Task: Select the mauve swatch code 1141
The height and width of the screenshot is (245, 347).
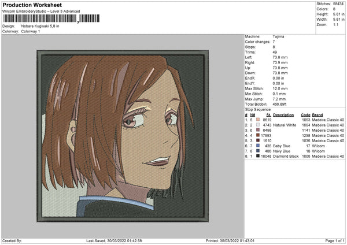Action: click(x=258, y=130)
